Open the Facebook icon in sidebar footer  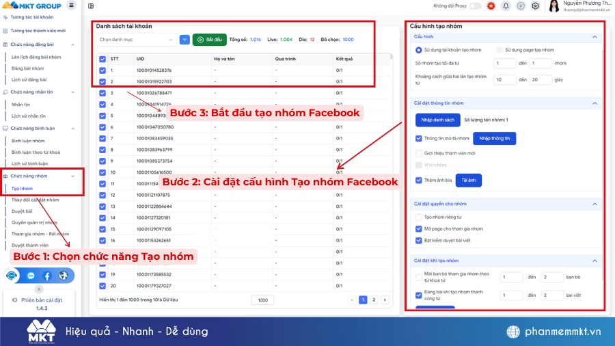46,276
